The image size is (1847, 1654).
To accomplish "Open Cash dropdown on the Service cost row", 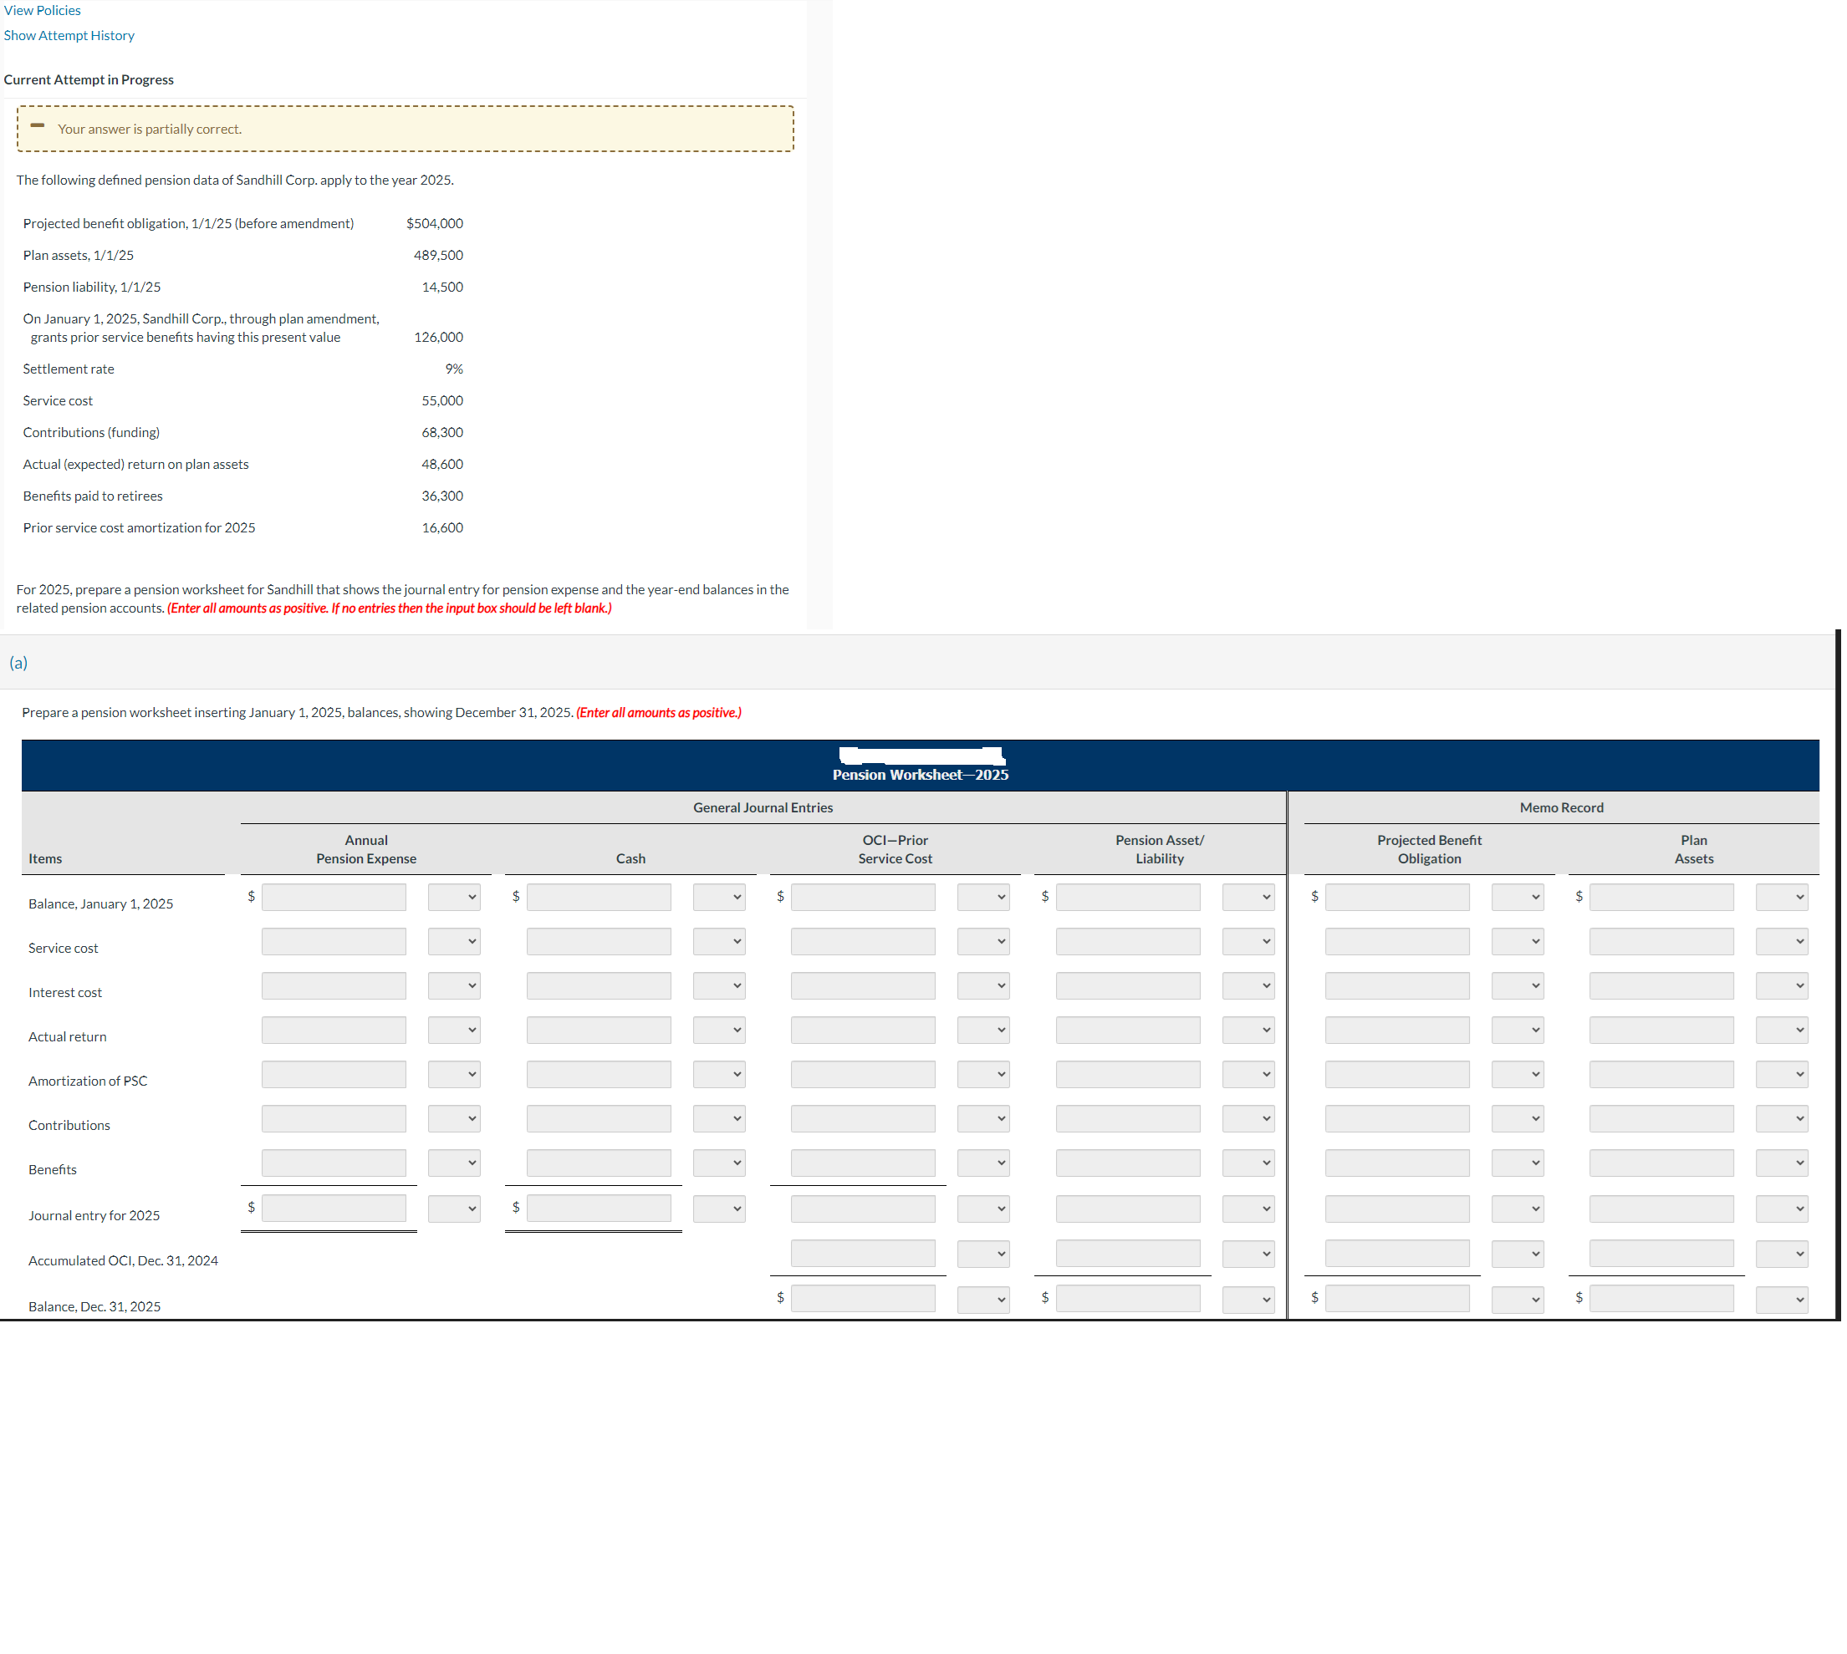I will (x=719, y=940).
